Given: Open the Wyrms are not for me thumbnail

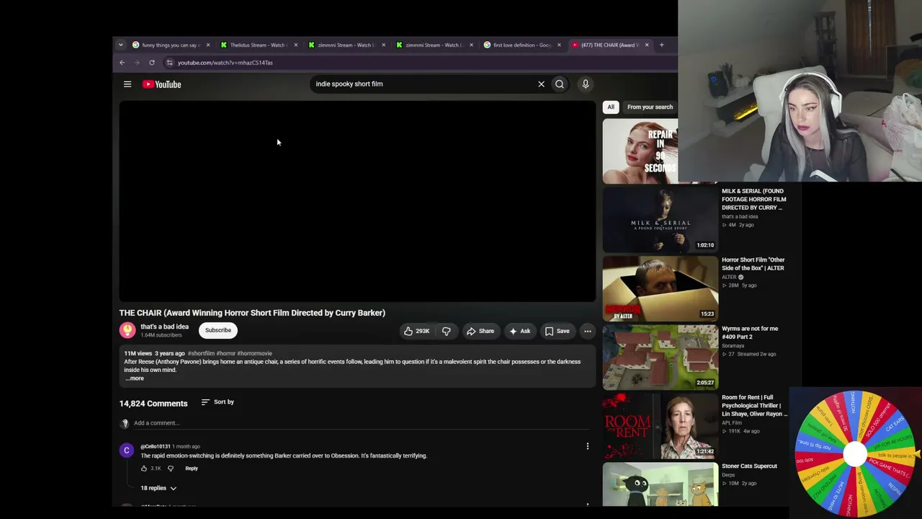Looking at the screenshot, I should [x=661, y=356].
